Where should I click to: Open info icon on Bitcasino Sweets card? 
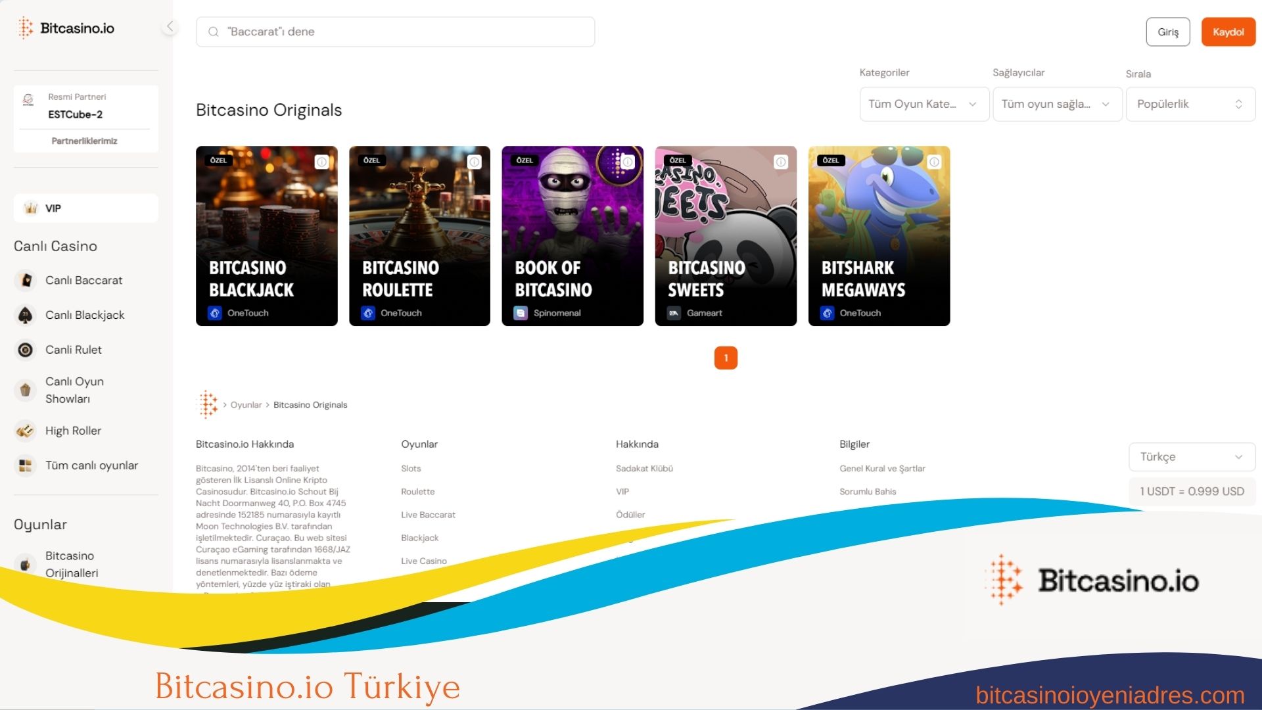pos(781,162)
